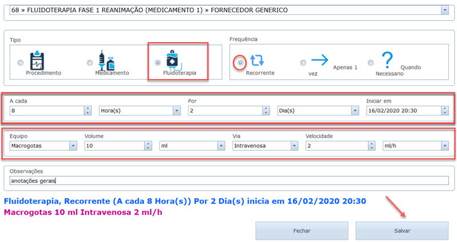Viewport: 457px width, 243px height.
Task: Click the Salvar button
Action: click(402, 231)
